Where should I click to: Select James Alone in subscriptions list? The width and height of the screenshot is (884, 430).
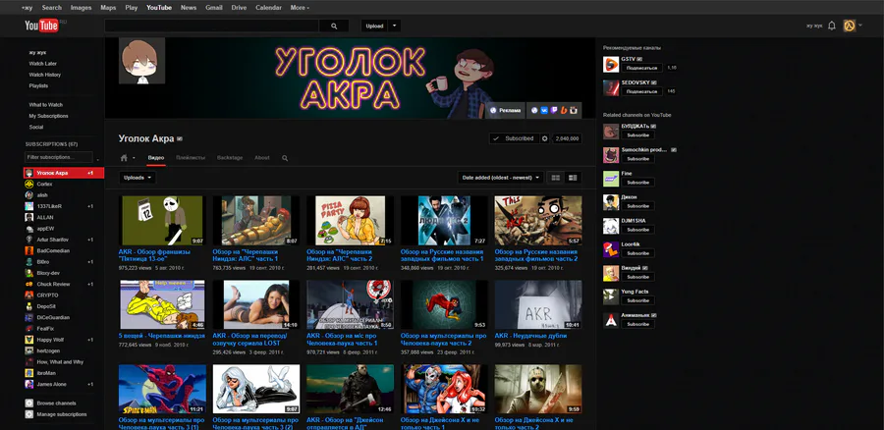tap(64, 385)
